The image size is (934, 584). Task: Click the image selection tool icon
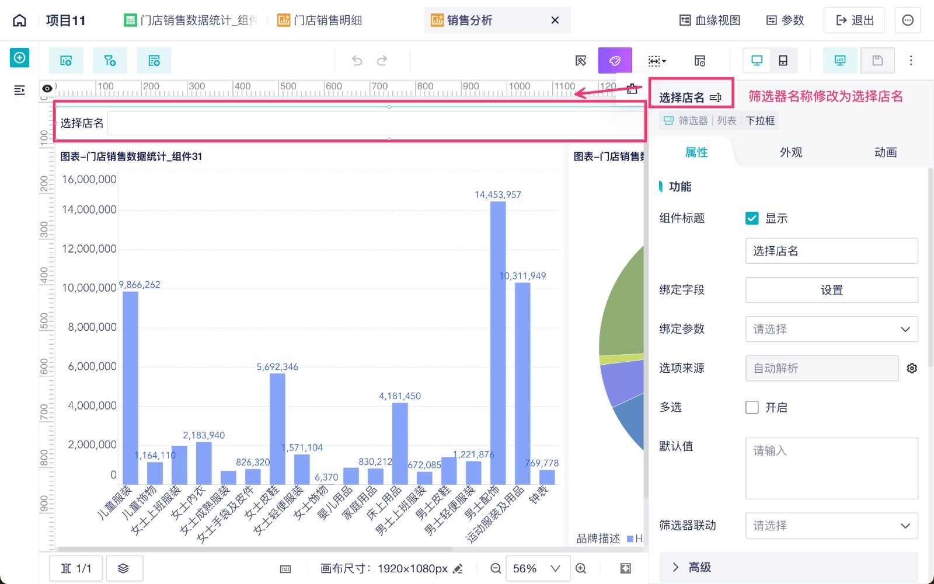pos(581,61)
